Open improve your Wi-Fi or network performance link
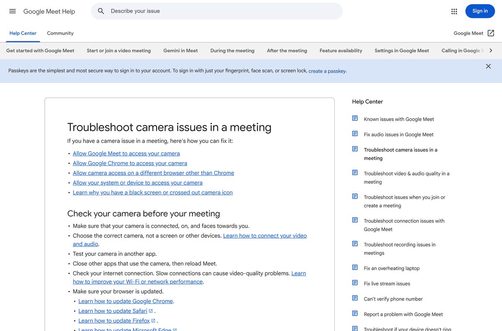This screenshot has width=502, height=331. click(138, 282)
